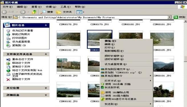
Task: Select thumbnail CIMG0195.JPG
Action: tap(164, 90)
